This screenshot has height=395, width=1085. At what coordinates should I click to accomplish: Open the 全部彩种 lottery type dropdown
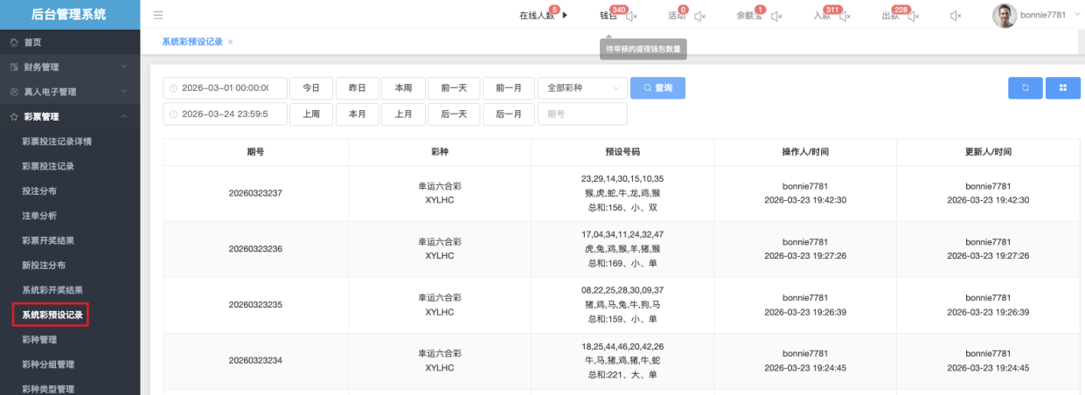point(582,88)
